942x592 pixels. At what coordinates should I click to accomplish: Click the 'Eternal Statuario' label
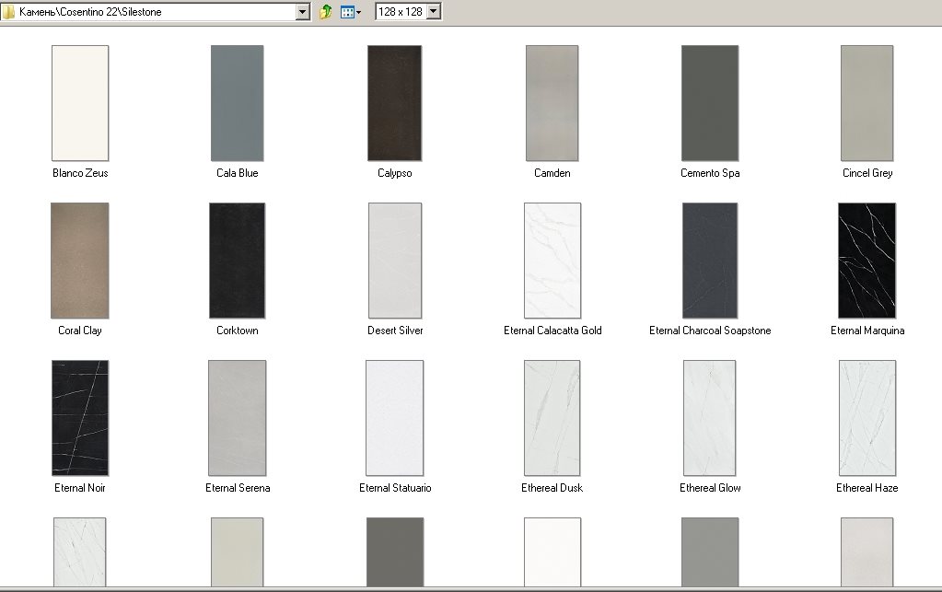pyautogui.click(x=395, y=488)
